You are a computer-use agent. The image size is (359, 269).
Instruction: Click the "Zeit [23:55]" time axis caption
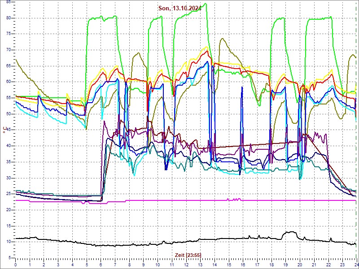pyautogui.click(x=188, y=255)
